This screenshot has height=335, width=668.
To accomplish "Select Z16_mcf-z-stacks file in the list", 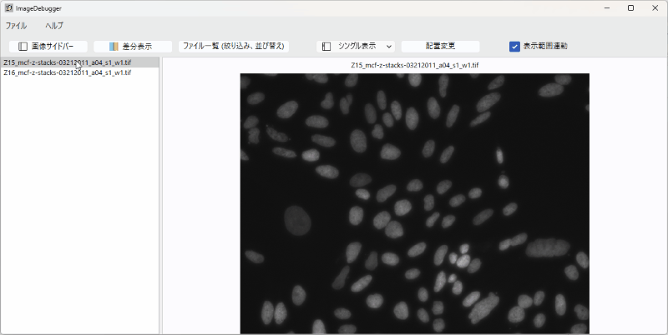I will [79, 72].
